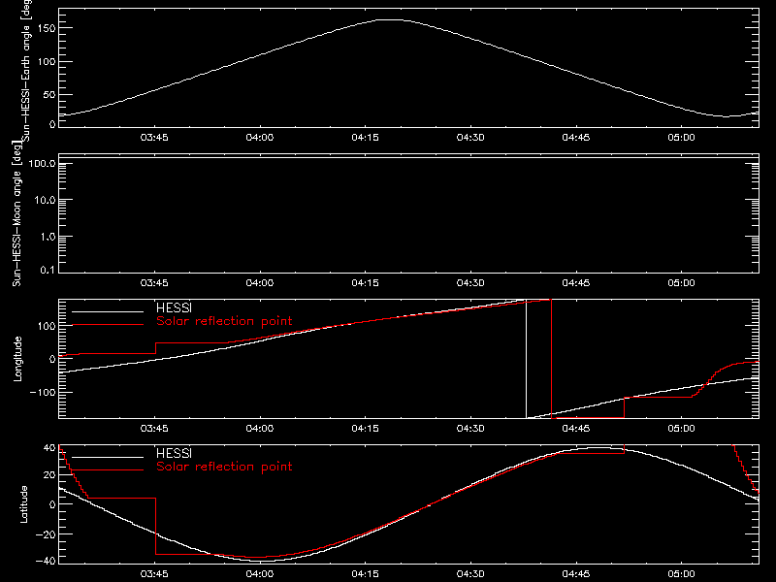Image resolution: width=776 pixels, height=582 pixels.
Task: Click the '100.0' tick of Moon angle plot
Action: click(43, 163)
